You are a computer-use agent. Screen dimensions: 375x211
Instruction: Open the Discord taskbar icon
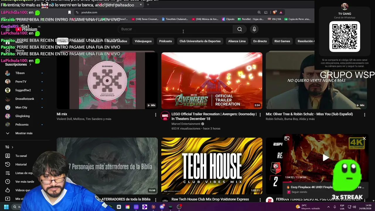coord(162,207)
